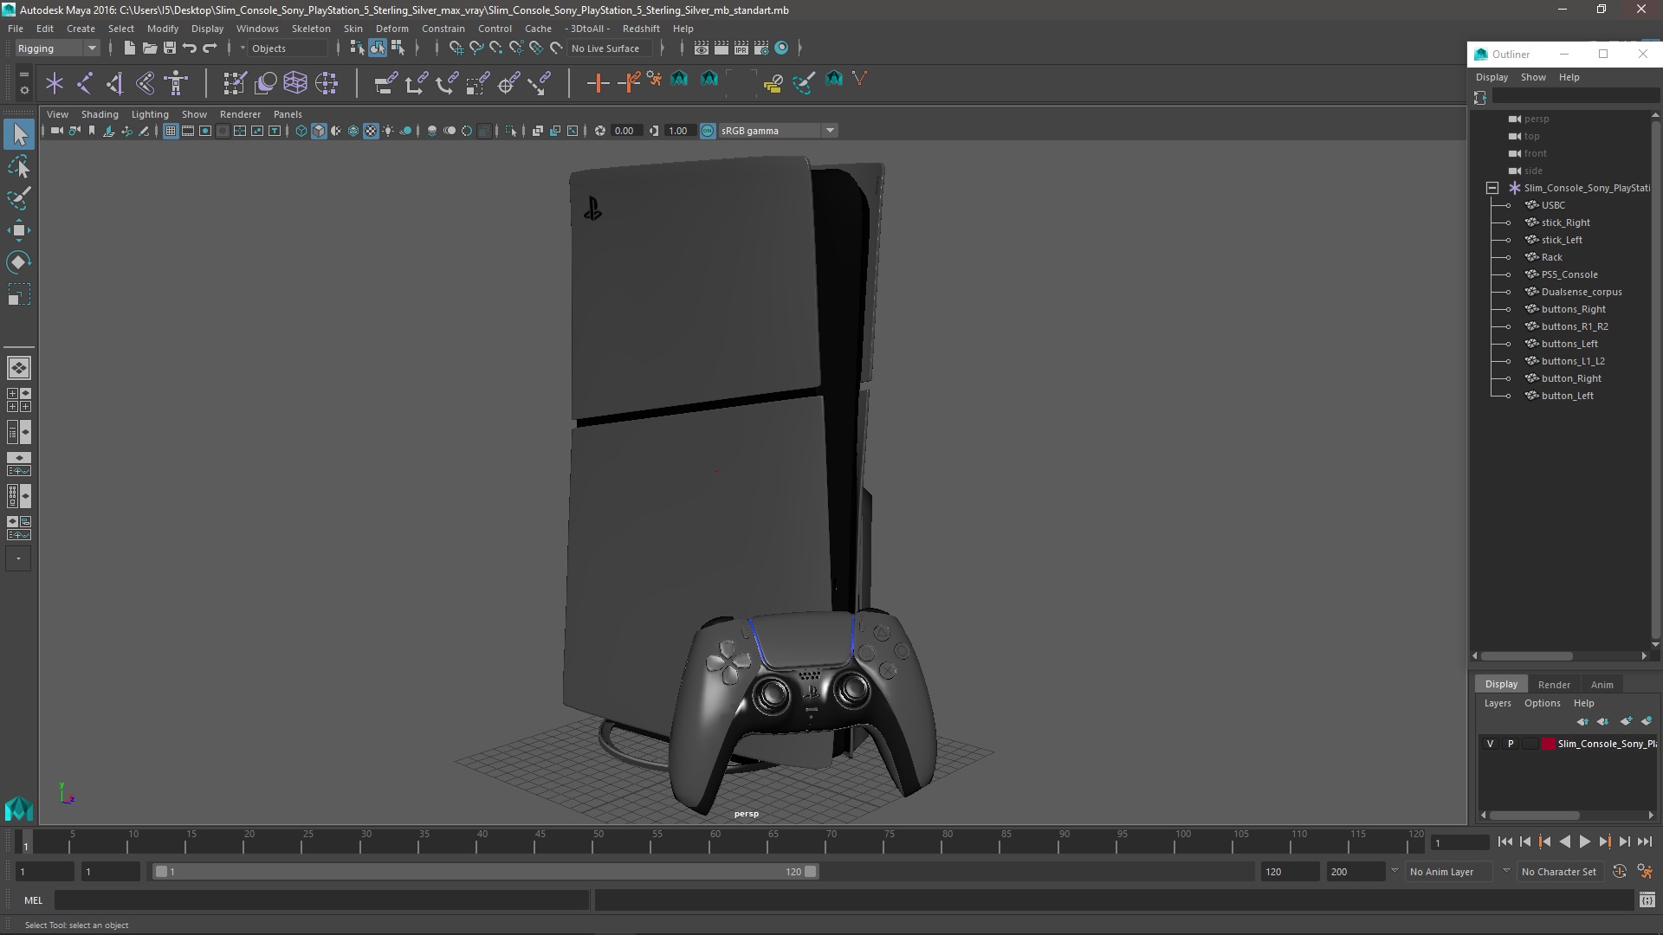Toggle wireframe shading cube icon

tap(301, 131)
